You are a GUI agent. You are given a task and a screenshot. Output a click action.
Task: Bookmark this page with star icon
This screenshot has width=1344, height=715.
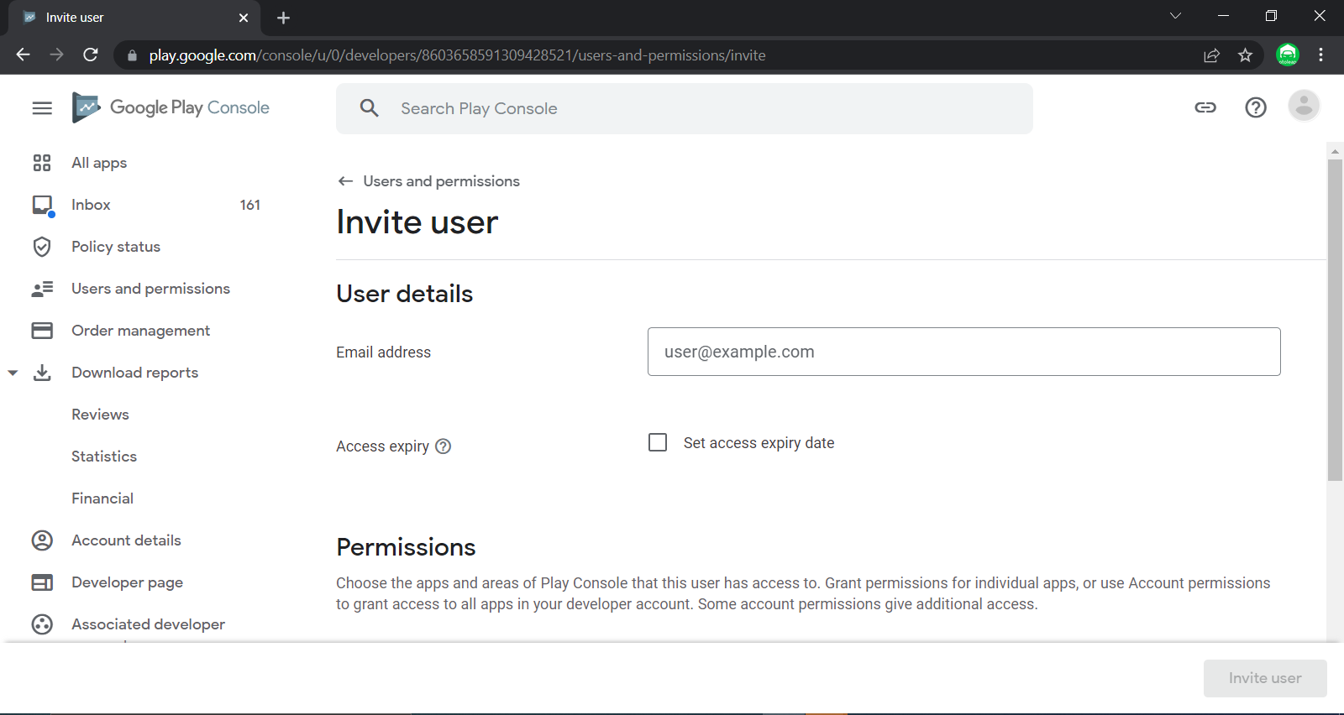tap(1245, 55)
